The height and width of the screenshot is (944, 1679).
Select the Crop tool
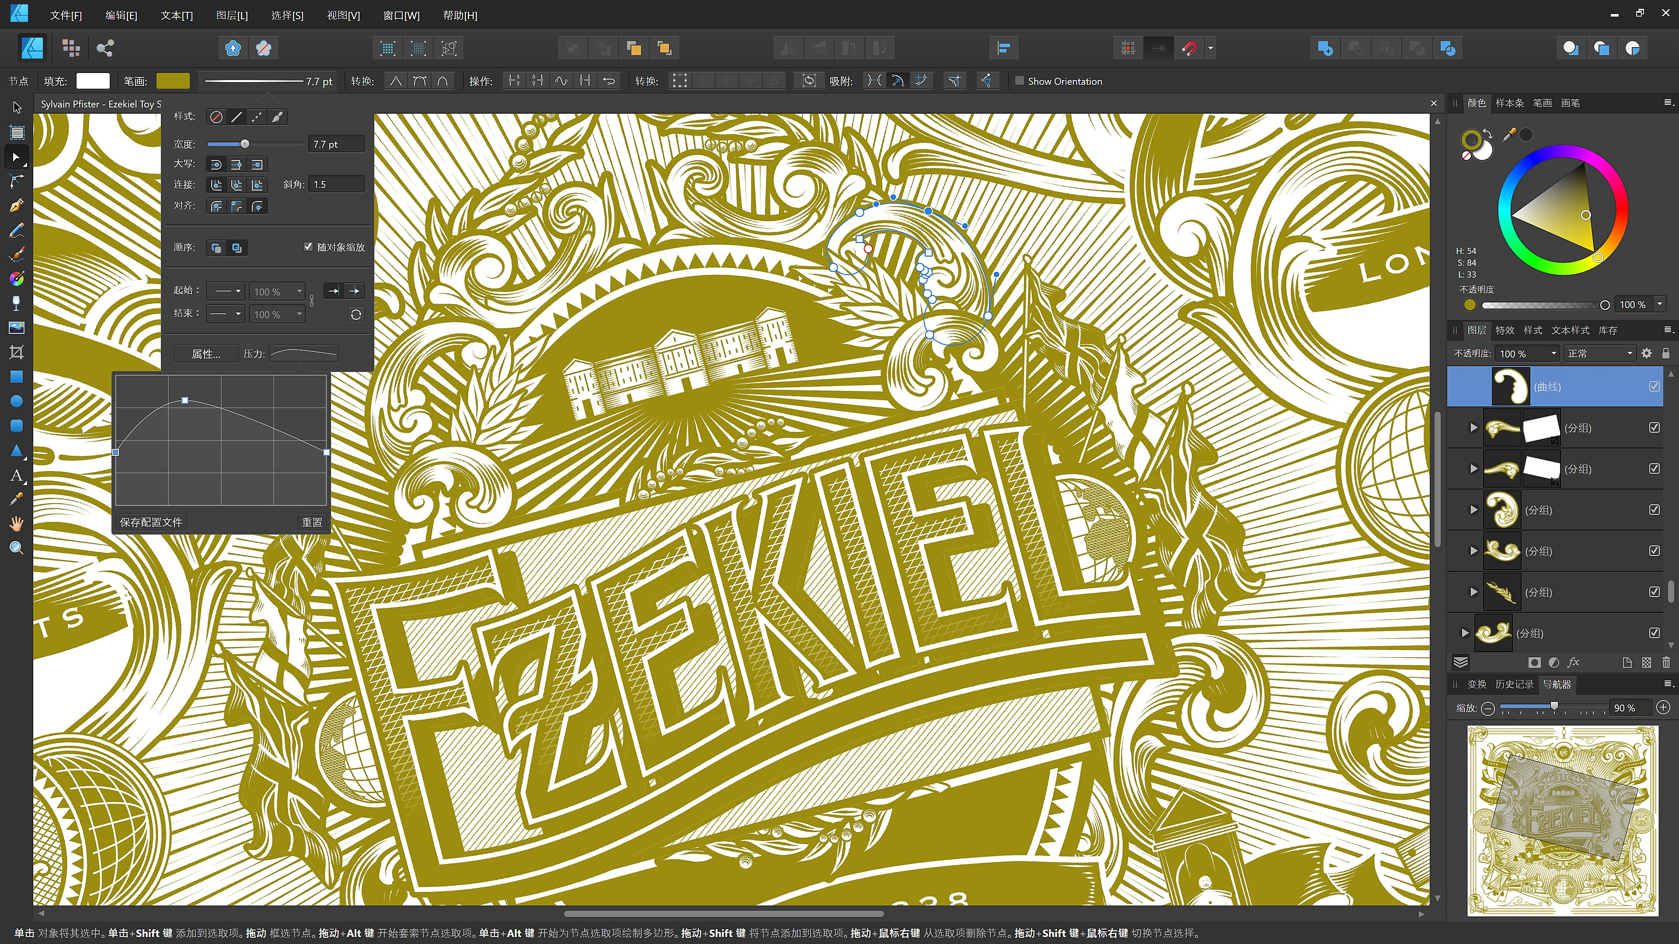click(17, 352)
